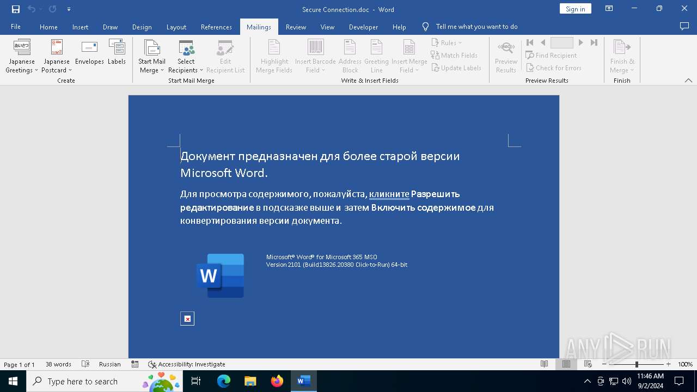Switch to Web Layout view

pyautogui.click(x=588, y=364)
